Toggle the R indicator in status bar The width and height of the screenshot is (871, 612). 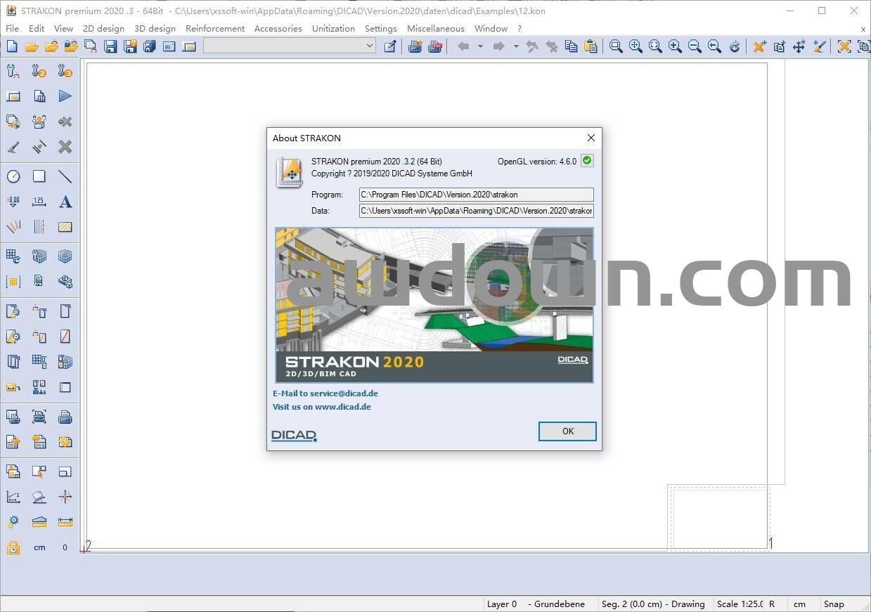[x=772, y=604]
